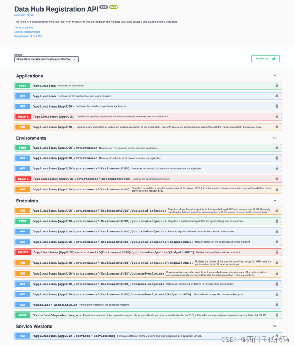Click GET method badge for /applications/{AppUUID}

point(23,106)
